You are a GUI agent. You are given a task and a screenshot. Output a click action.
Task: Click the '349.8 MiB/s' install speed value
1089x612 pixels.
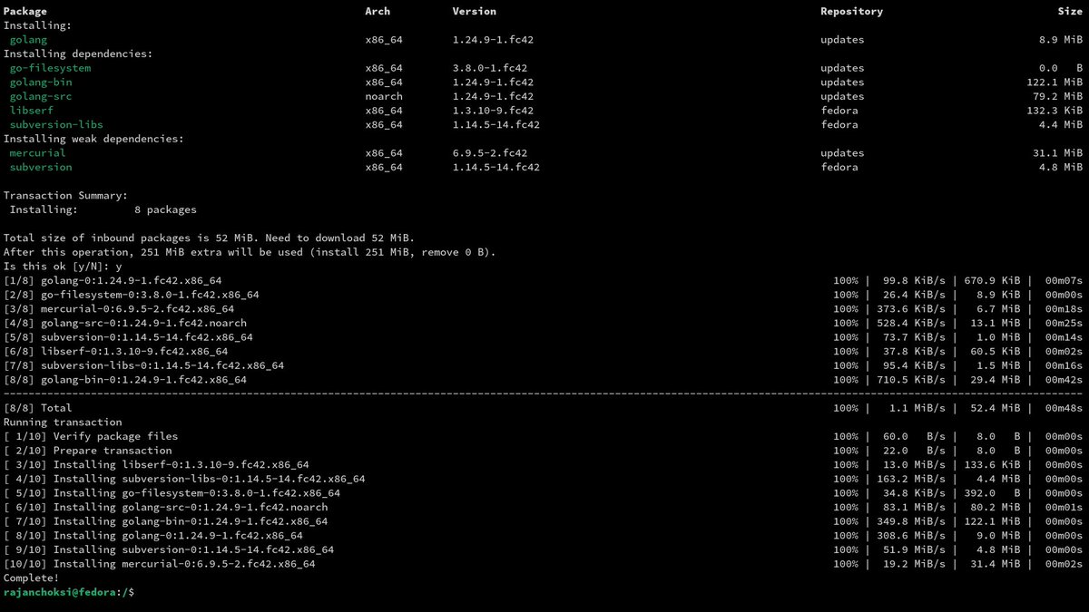[x=912, y=521]
